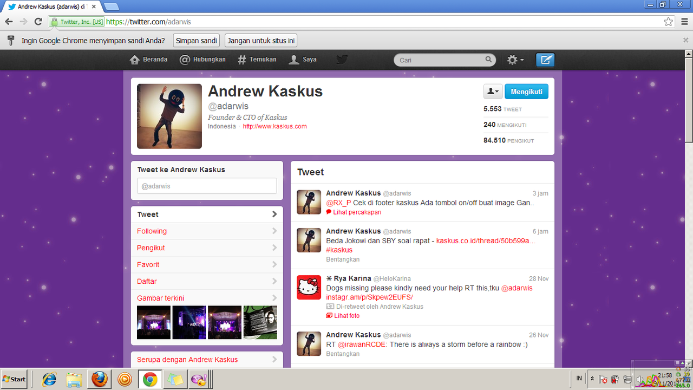Expand the Jokowi tweet with Bentangkan

(343, 259)
